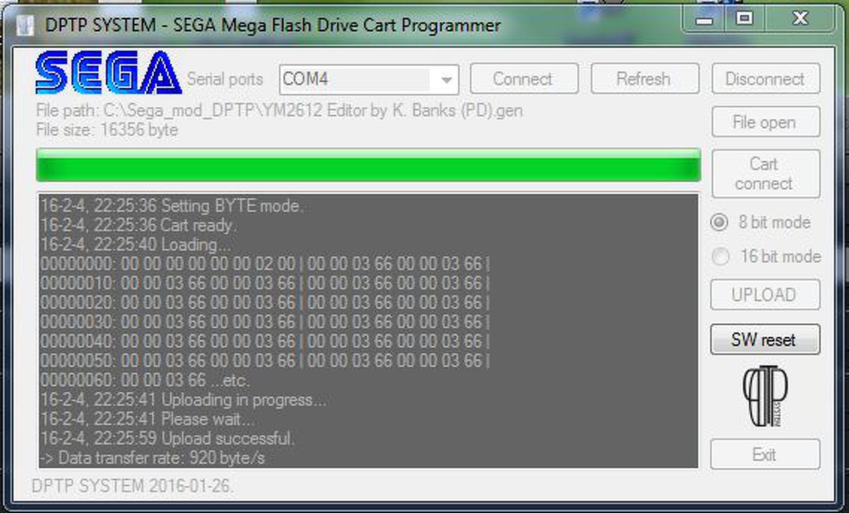
Task: Click the app icon in title bar
Action: click(25, 26)
